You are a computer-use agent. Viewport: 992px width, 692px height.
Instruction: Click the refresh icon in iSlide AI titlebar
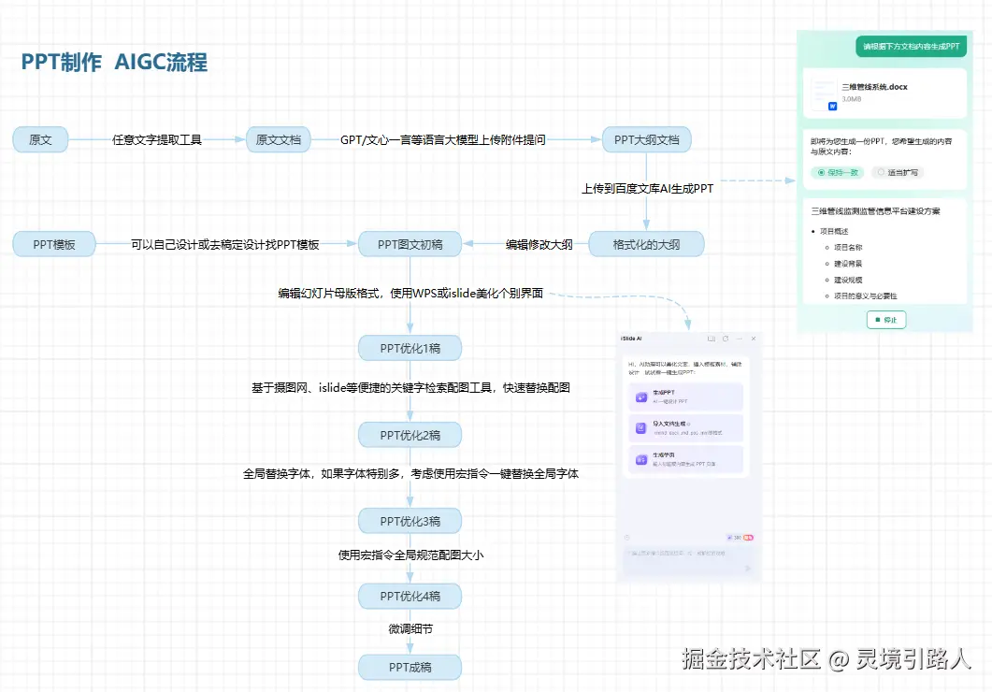coord(726,339)
